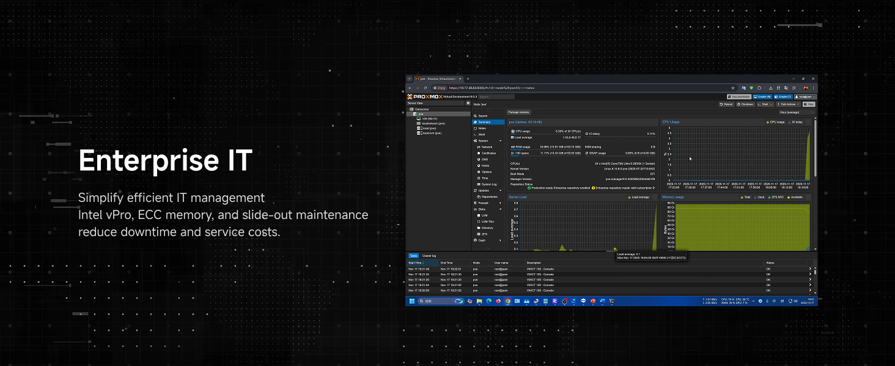Expand the Firewall section arrow
The image size is (895, 366).
pyautogui.click(x=501, y=203)
